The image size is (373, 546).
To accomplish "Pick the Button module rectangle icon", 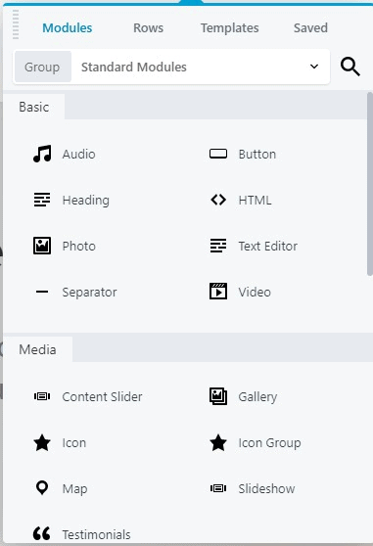I will (218, 154).
